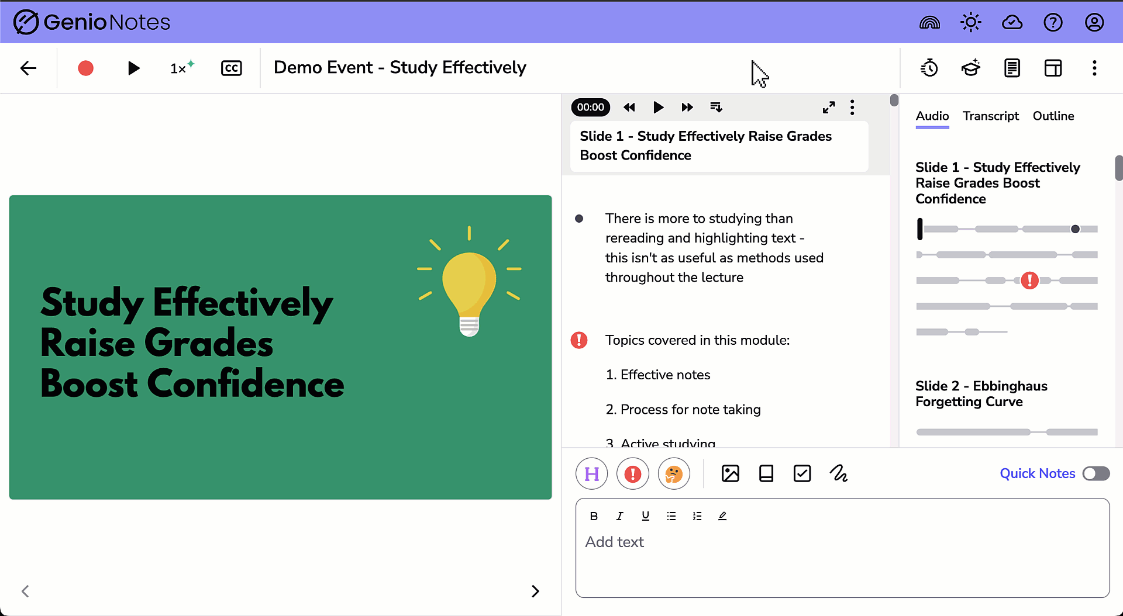
Task: Toggle italic formatting
Action: point(619,516)
